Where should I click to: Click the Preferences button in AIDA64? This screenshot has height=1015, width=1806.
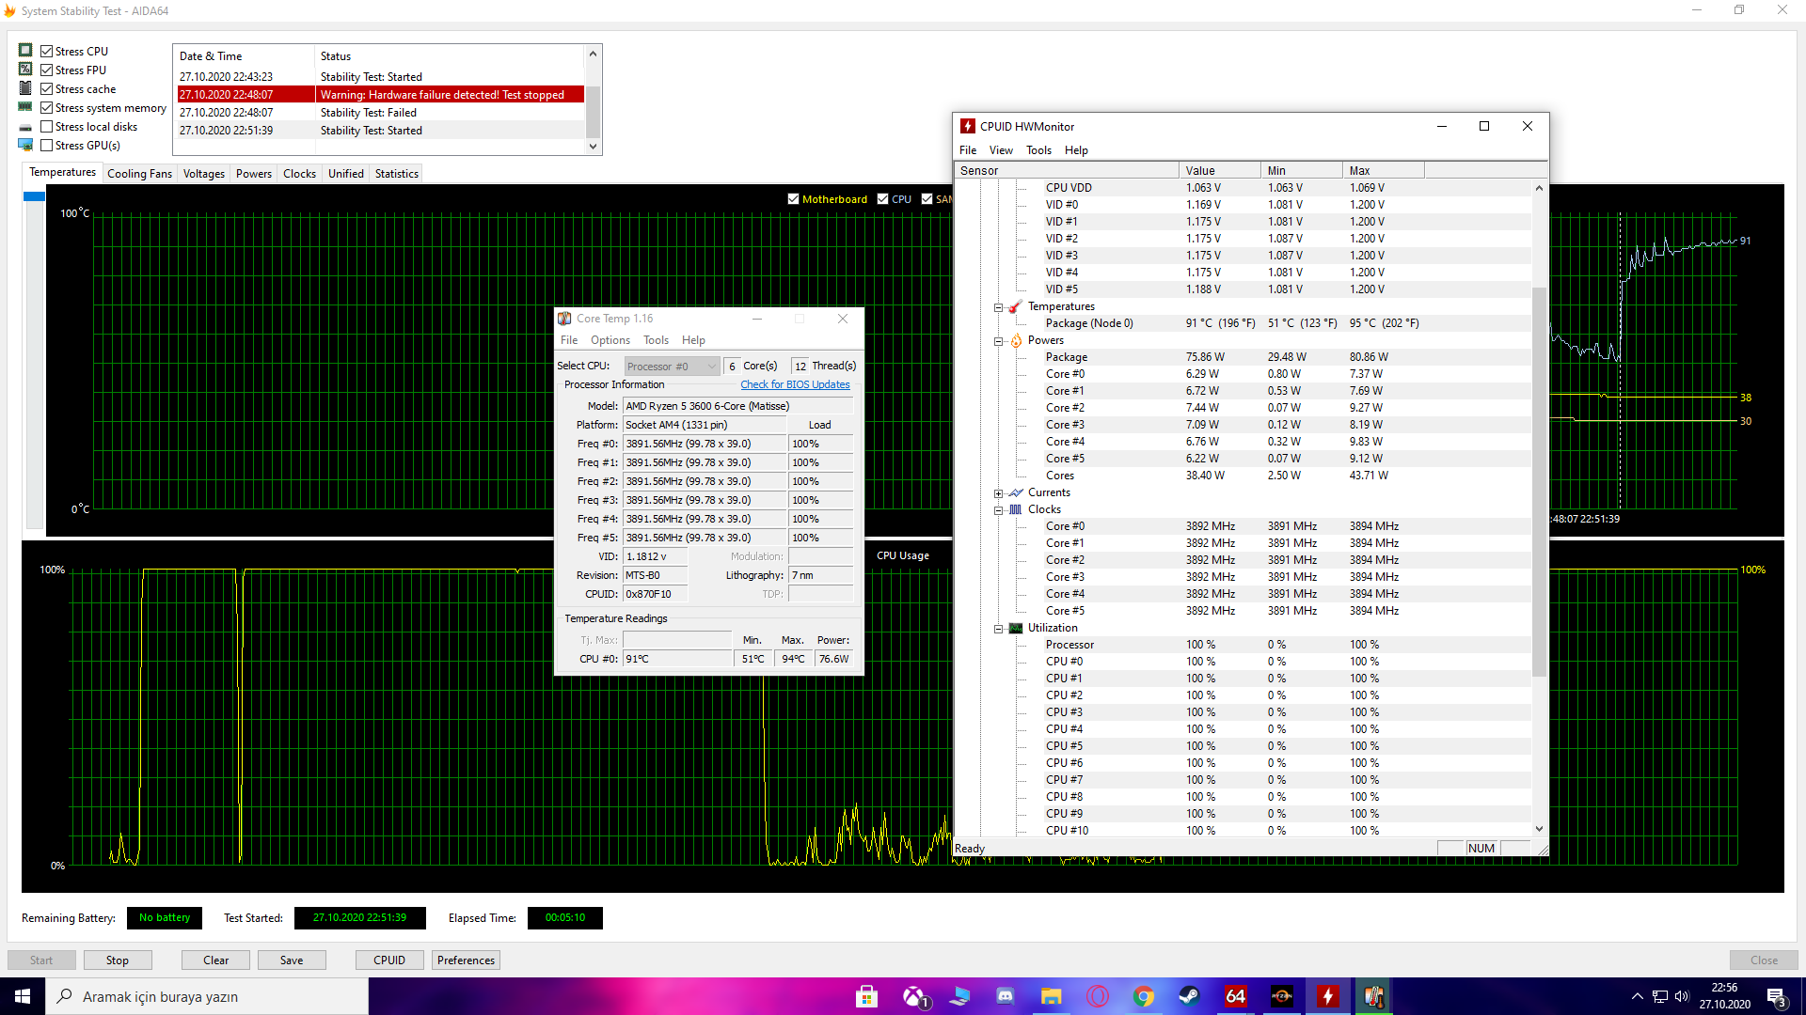coord(466,960)
